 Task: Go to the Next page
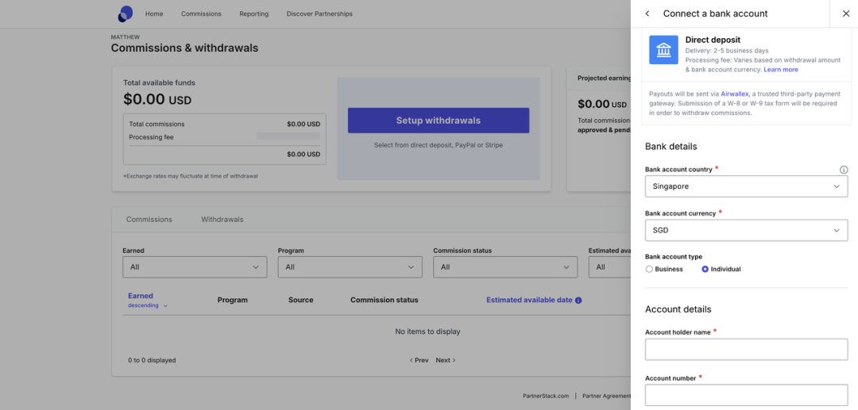click(446, 360)
